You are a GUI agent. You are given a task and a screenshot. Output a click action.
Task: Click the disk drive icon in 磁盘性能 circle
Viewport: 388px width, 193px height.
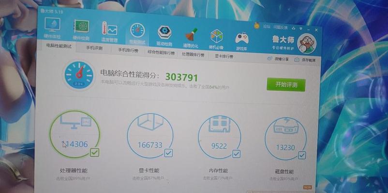[x=285, y=125]
